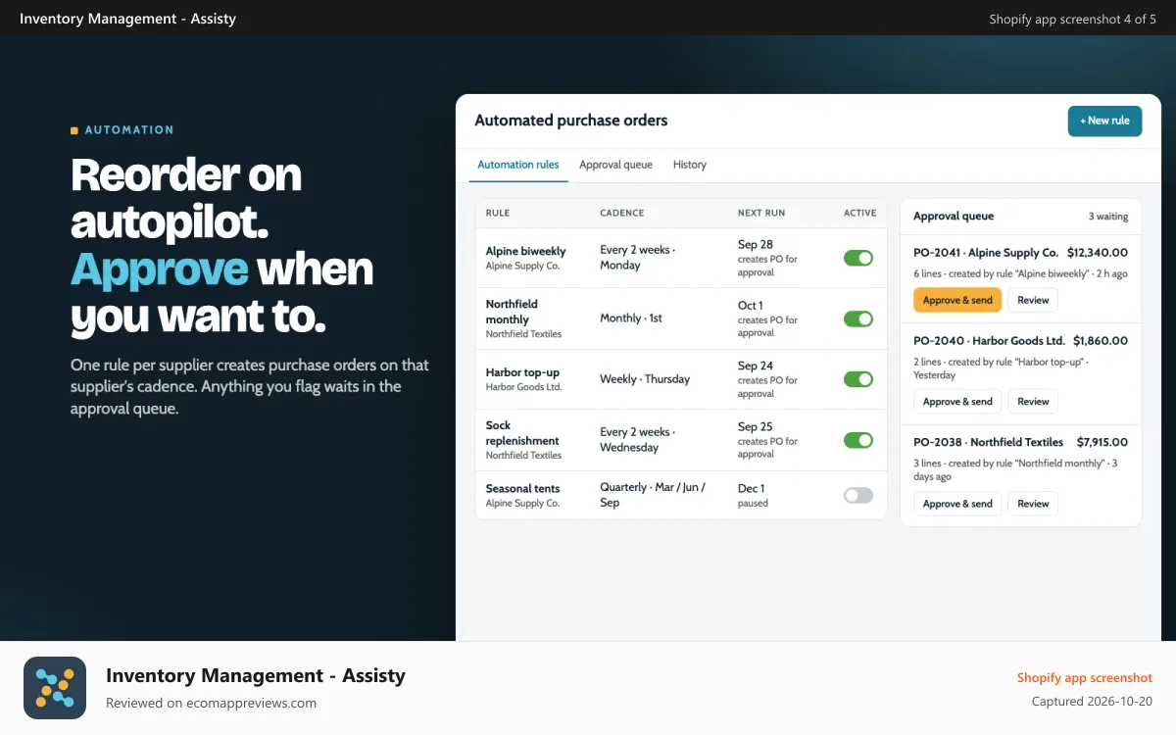Click next run date Oct 1
The width and height of the screenshot is (1176, 735).
click(751, 305)
